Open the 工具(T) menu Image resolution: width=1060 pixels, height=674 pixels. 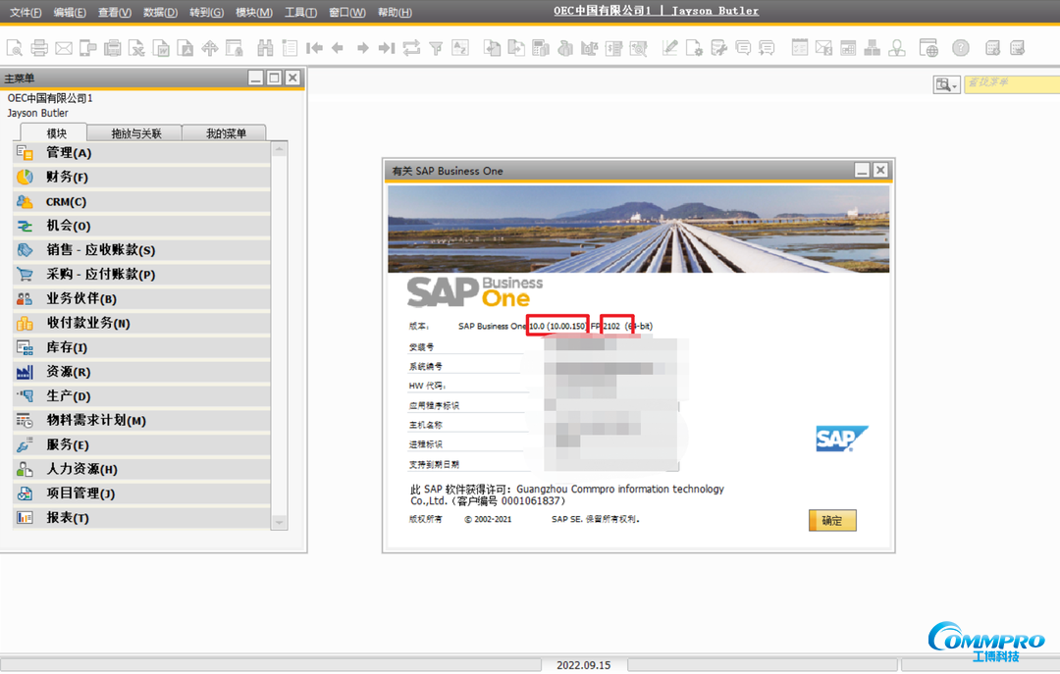point(299,11)
